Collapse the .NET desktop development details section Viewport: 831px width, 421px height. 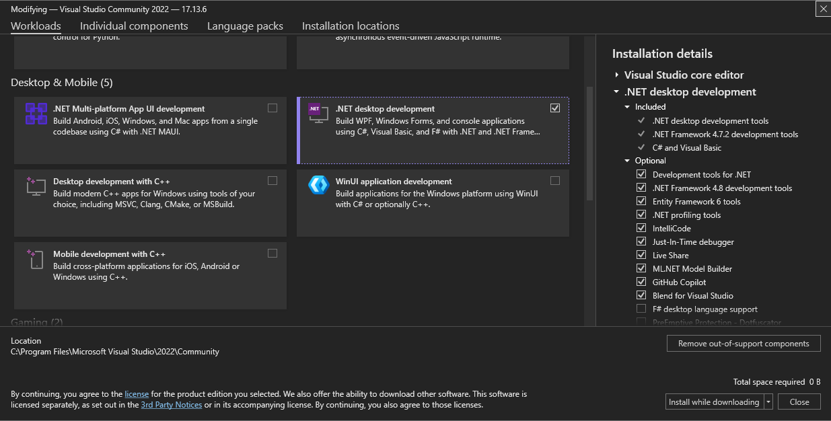[616, 92]
